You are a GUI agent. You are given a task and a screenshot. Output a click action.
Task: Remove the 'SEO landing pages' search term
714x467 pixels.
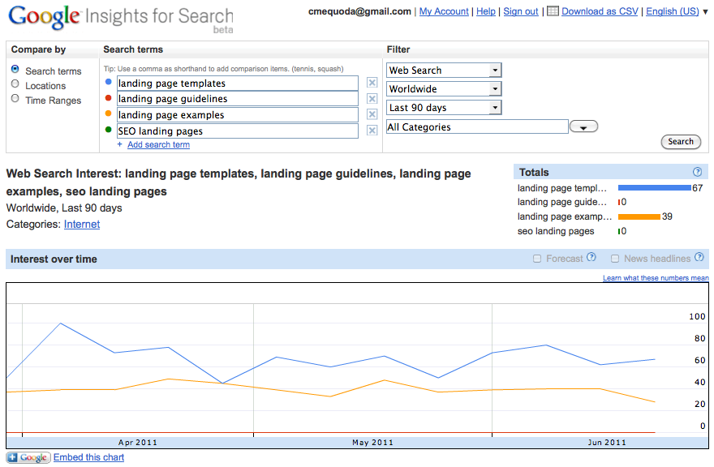372,131
